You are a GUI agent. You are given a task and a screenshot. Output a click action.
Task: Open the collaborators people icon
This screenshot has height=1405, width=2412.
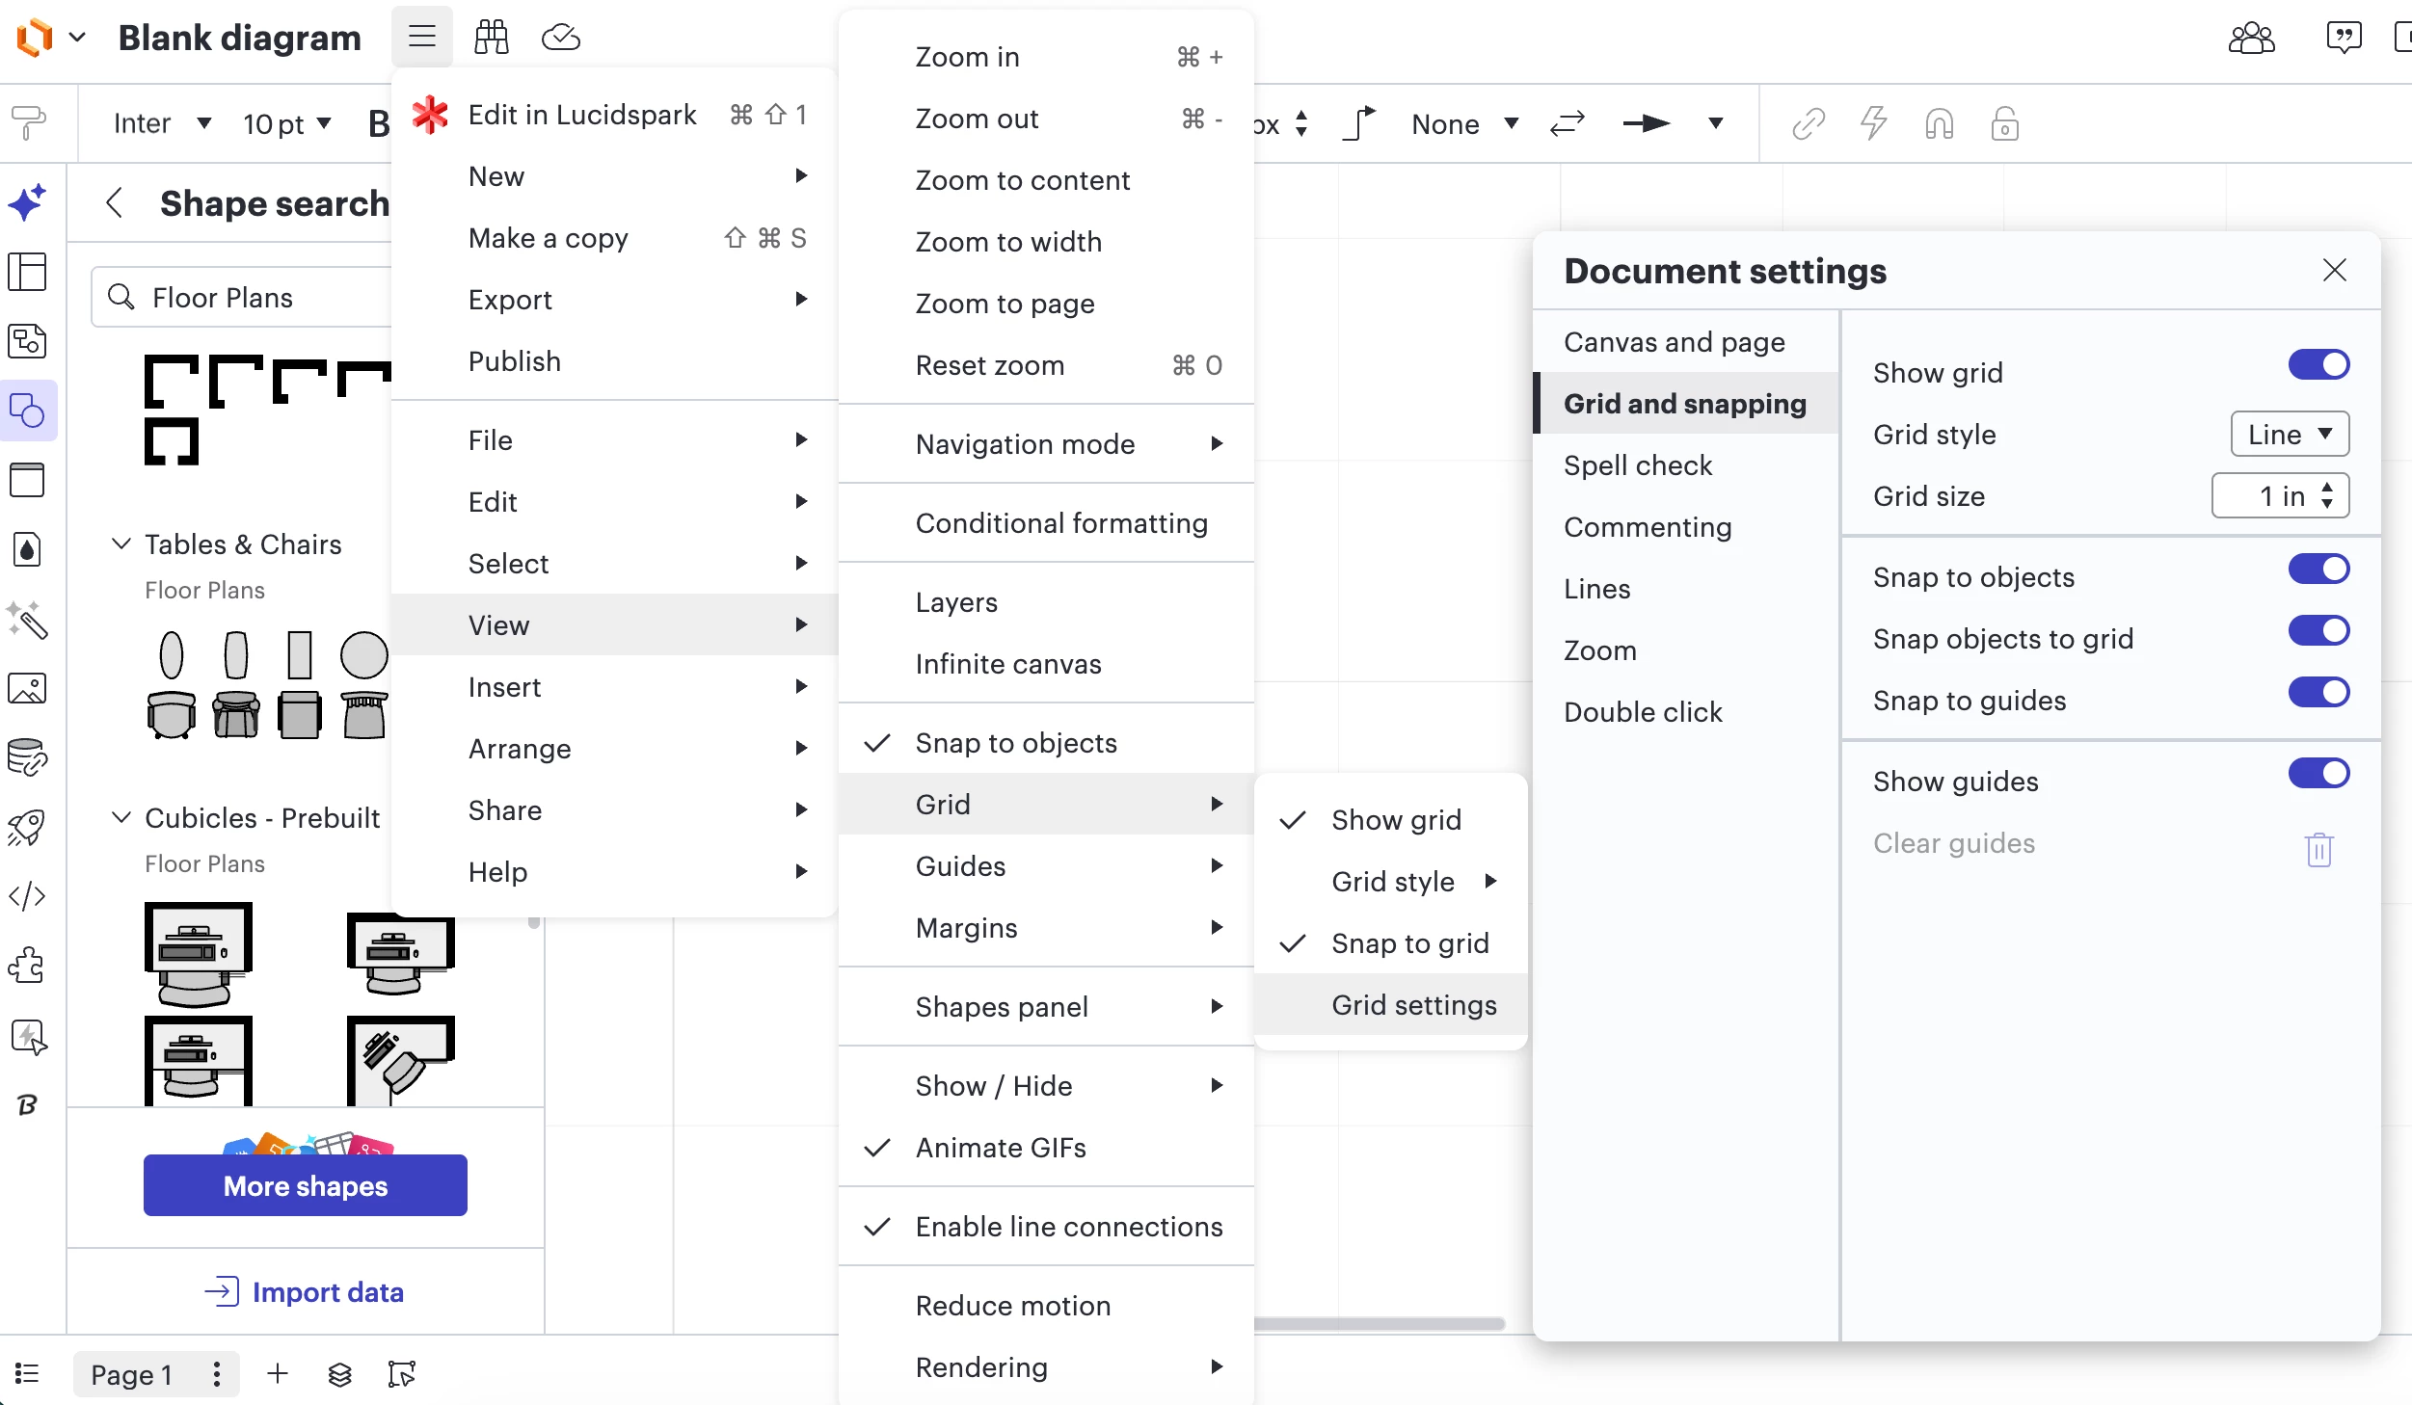(2251, 38)
